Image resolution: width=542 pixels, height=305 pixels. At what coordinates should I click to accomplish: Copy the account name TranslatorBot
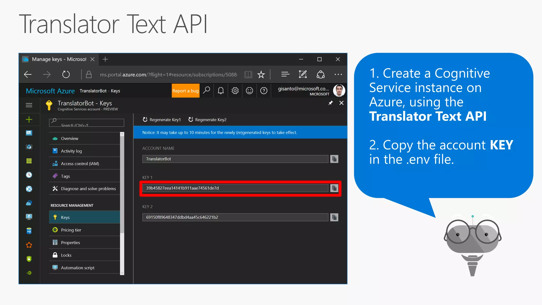[x=334, y=159]
